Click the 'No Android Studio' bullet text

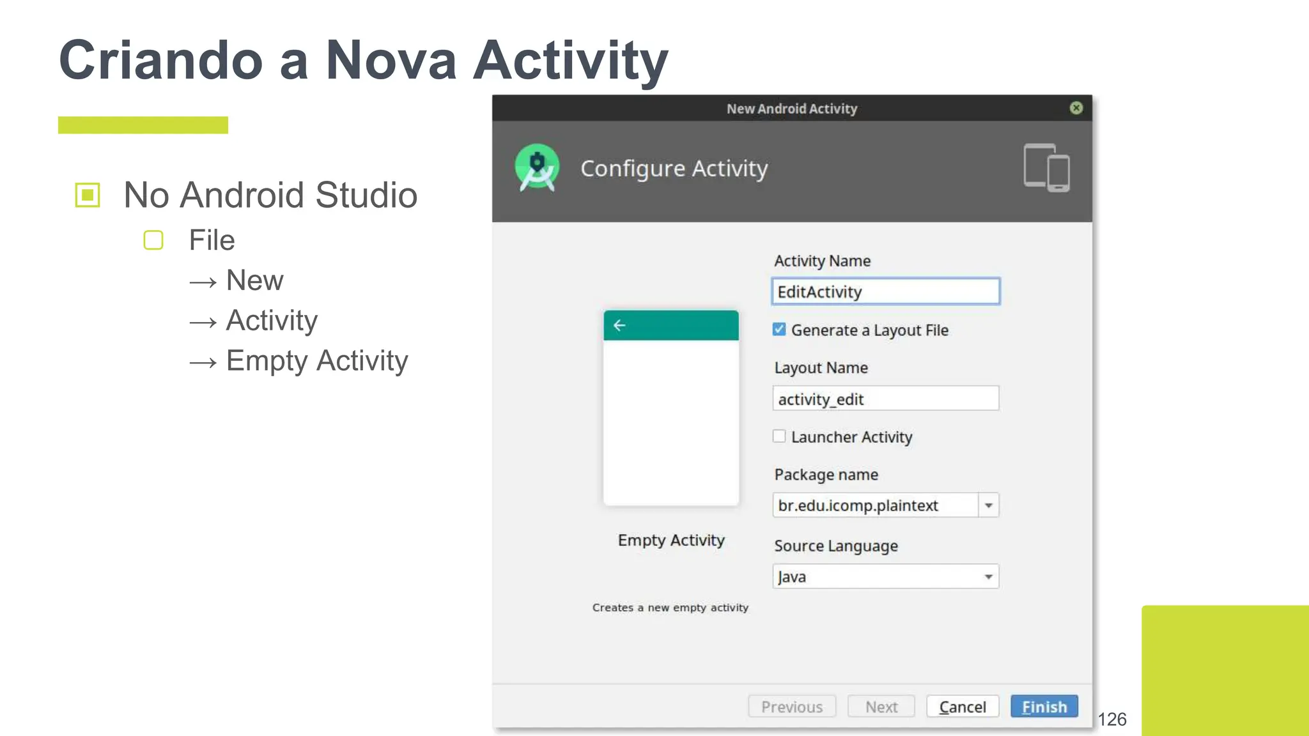click(x=270, y=195)
